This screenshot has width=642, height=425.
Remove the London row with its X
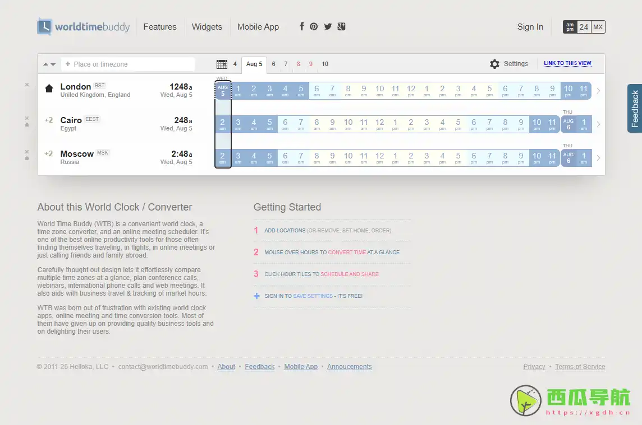tap(27, 85)
